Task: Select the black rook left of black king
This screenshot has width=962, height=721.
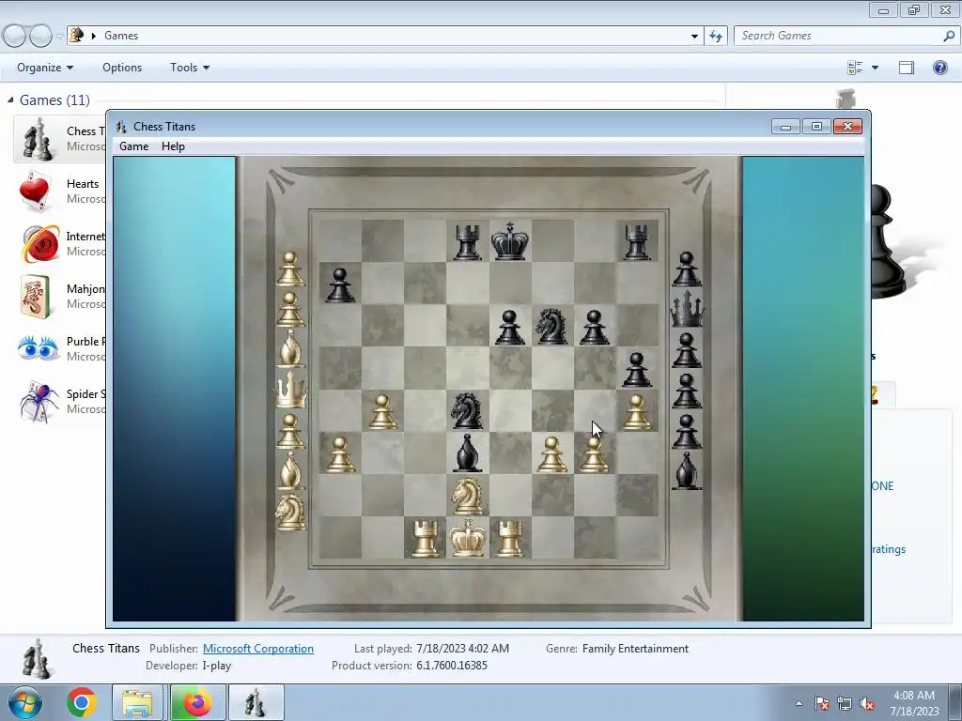Action: point(468,242)
